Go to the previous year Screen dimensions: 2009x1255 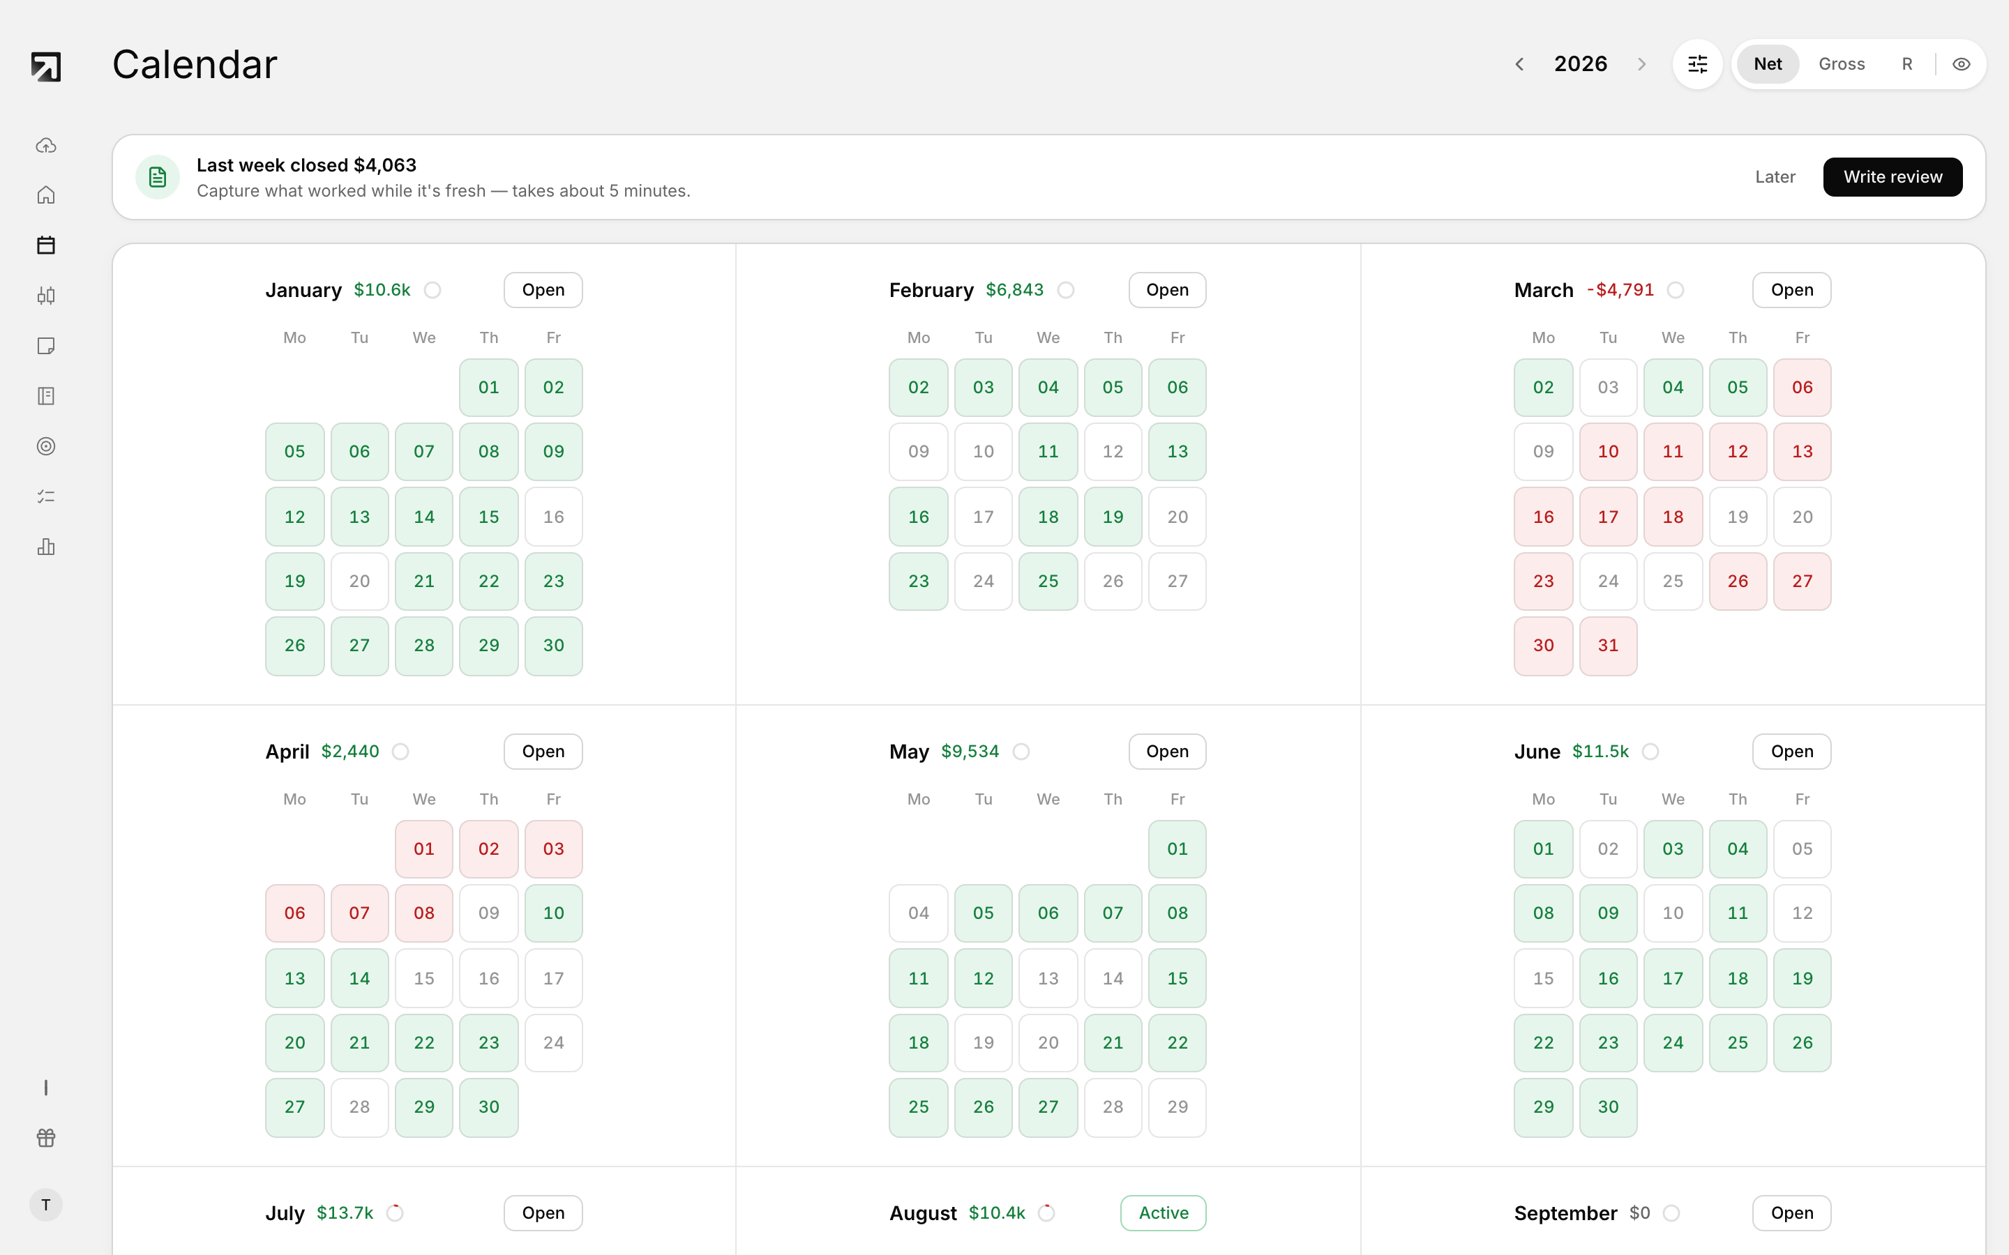pos(1519,64)
